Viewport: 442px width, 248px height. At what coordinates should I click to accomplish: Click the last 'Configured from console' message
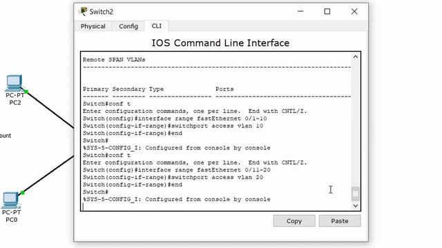click(x=177, y=199)
